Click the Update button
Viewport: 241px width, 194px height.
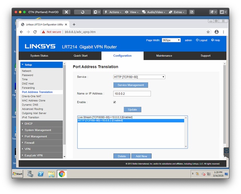click(x=132, y=110)
